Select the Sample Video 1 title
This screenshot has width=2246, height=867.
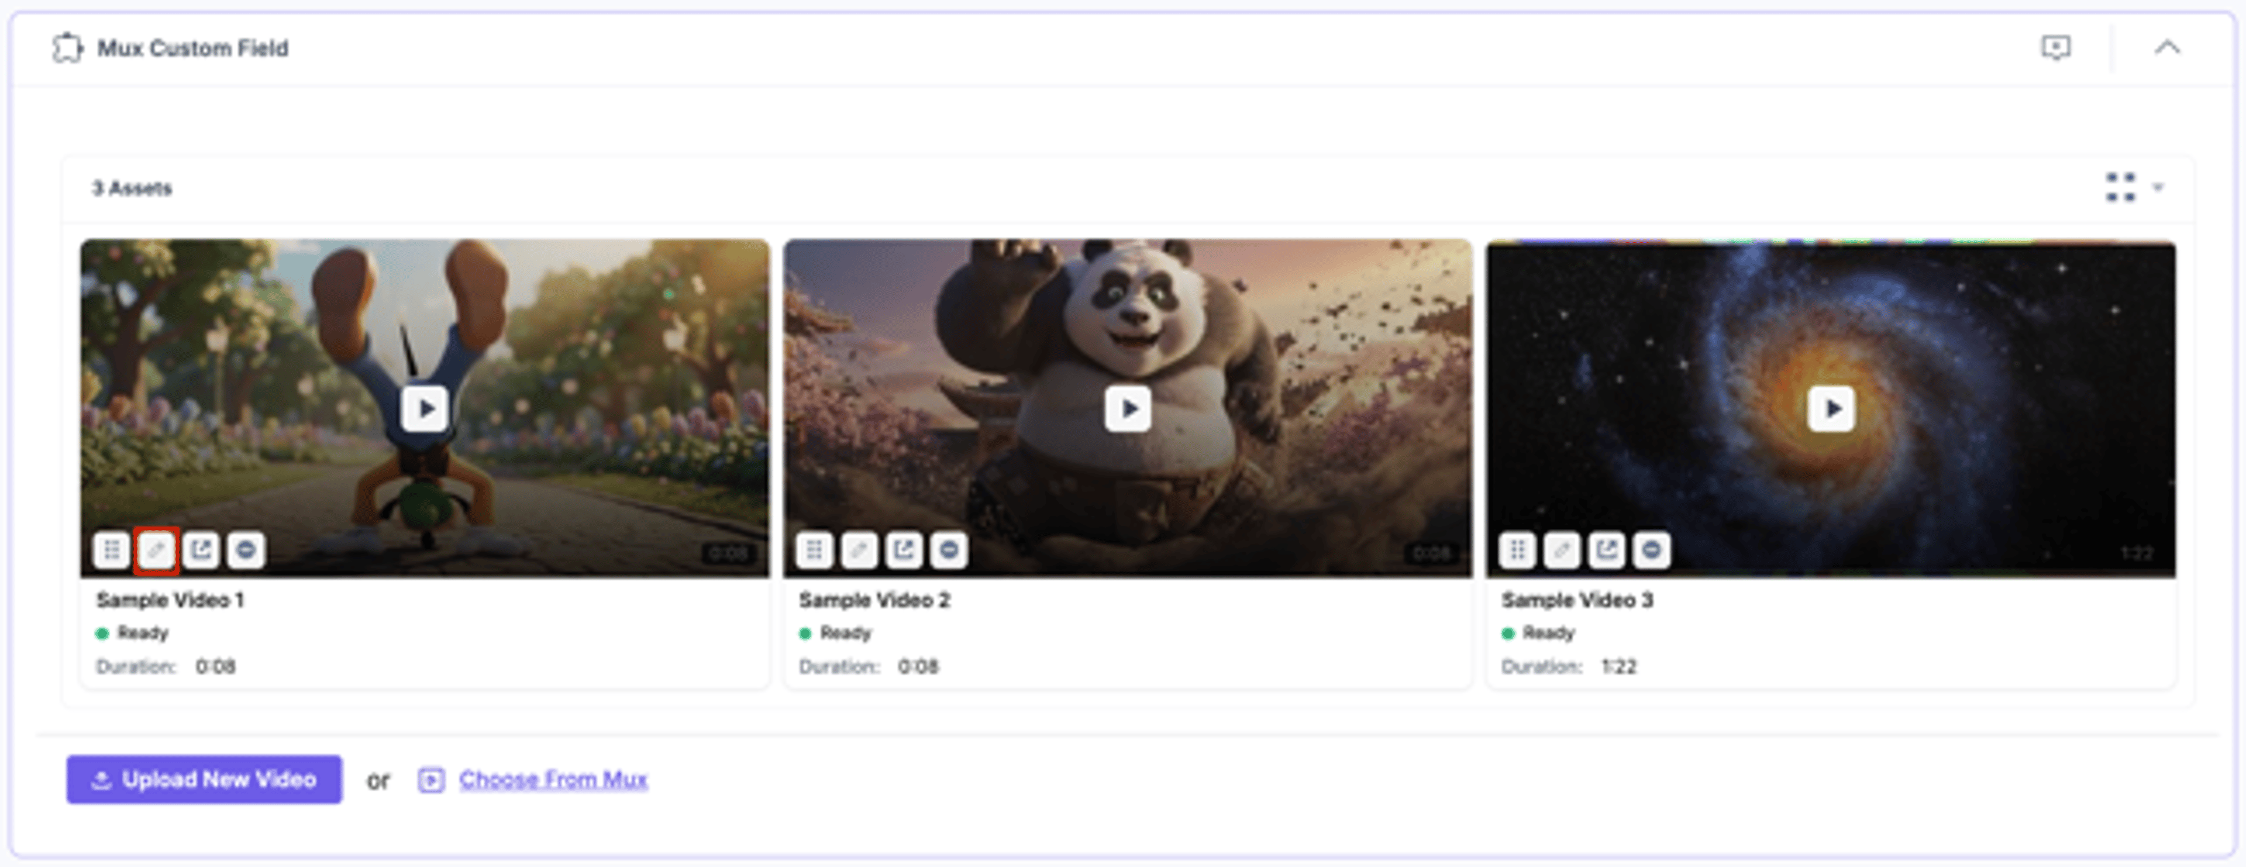pos(170,600)
